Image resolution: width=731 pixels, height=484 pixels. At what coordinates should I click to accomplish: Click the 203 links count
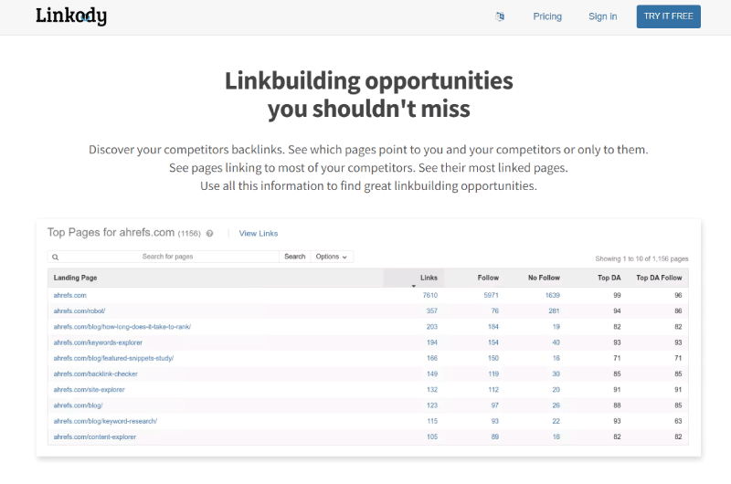pyautogui.click(x=431, y=327)
